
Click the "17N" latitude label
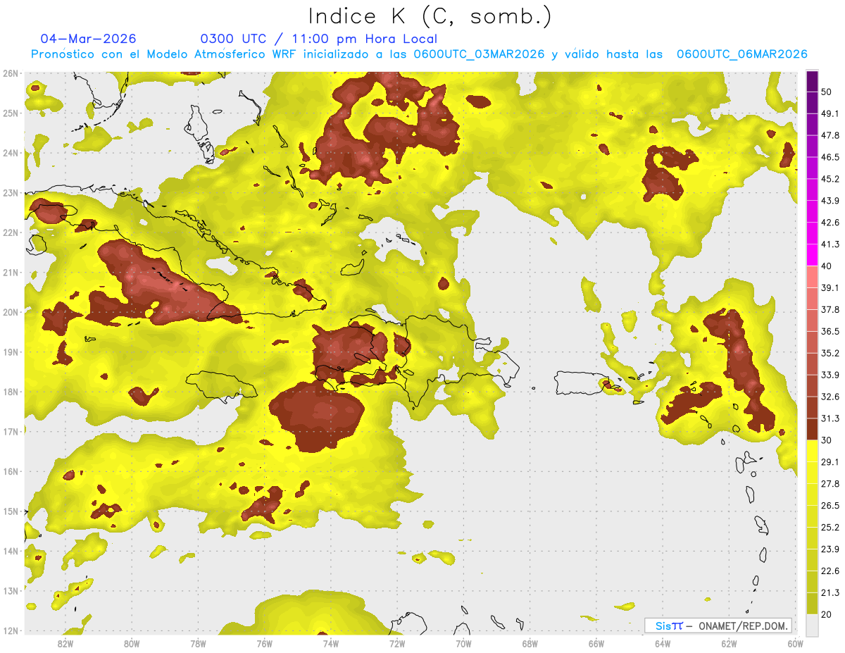[x=11, y=432]
